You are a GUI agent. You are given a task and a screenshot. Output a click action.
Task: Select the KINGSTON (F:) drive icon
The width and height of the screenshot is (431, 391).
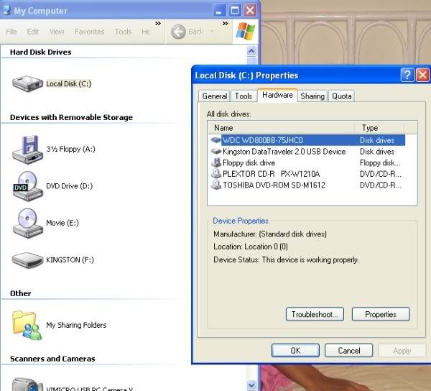tap(27, 260)
